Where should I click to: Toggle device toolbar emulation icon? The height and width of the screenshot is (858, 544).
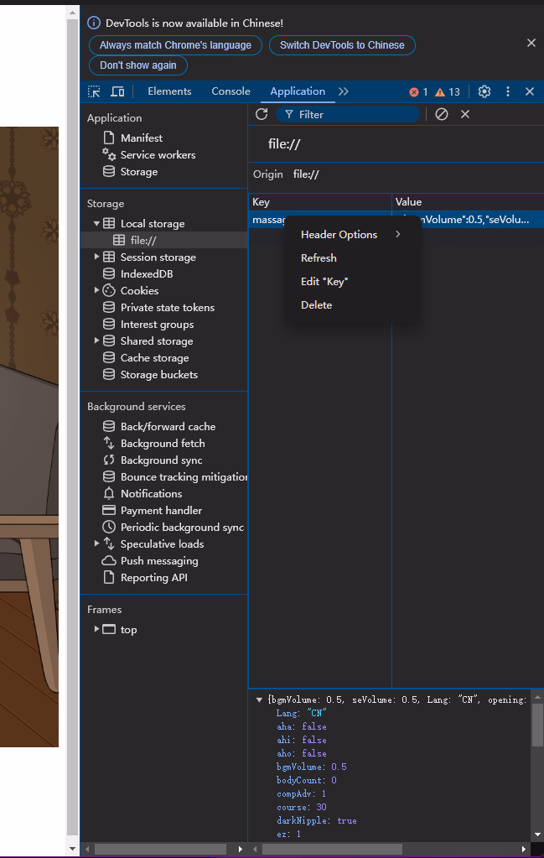[x=117, y=91]
